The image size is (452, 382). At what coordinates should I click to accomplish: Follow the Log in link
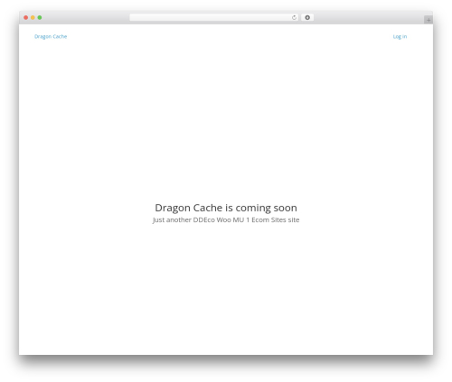[400, 36]
